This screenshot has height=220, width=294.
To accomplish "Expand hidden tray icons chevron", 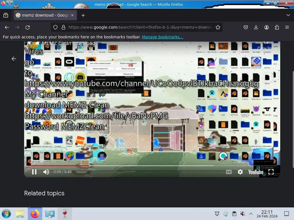I will [251, 214].
